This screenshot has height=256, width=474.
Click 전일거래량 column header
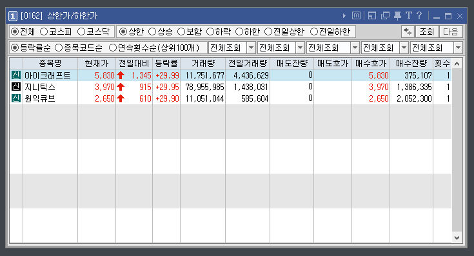pyautogui.click(x=248, y=63)
